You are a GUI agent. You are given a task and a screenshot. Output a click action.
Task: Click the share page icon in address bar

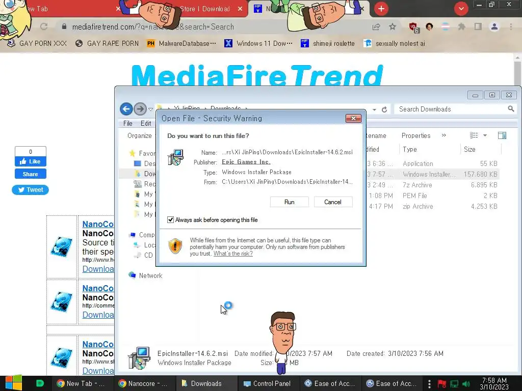pyautogui.click(x=376, y=27)
